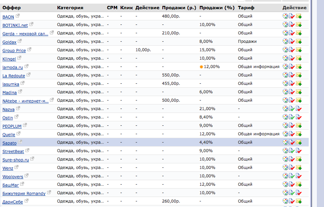The image size is (324, 207).
Task: Open the lamoda.ru offer link
Action: tap(12, 68)
